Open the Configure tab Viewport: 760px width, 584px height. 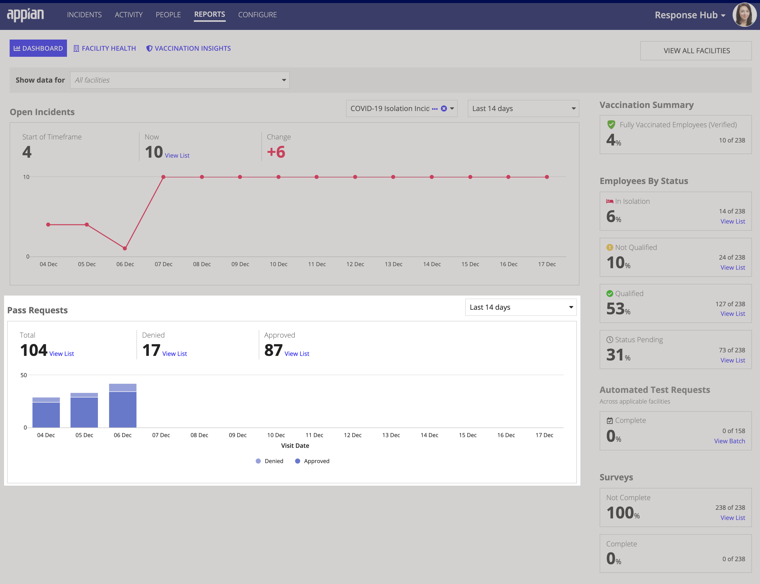pyautogui.click(x=257, y=15)
